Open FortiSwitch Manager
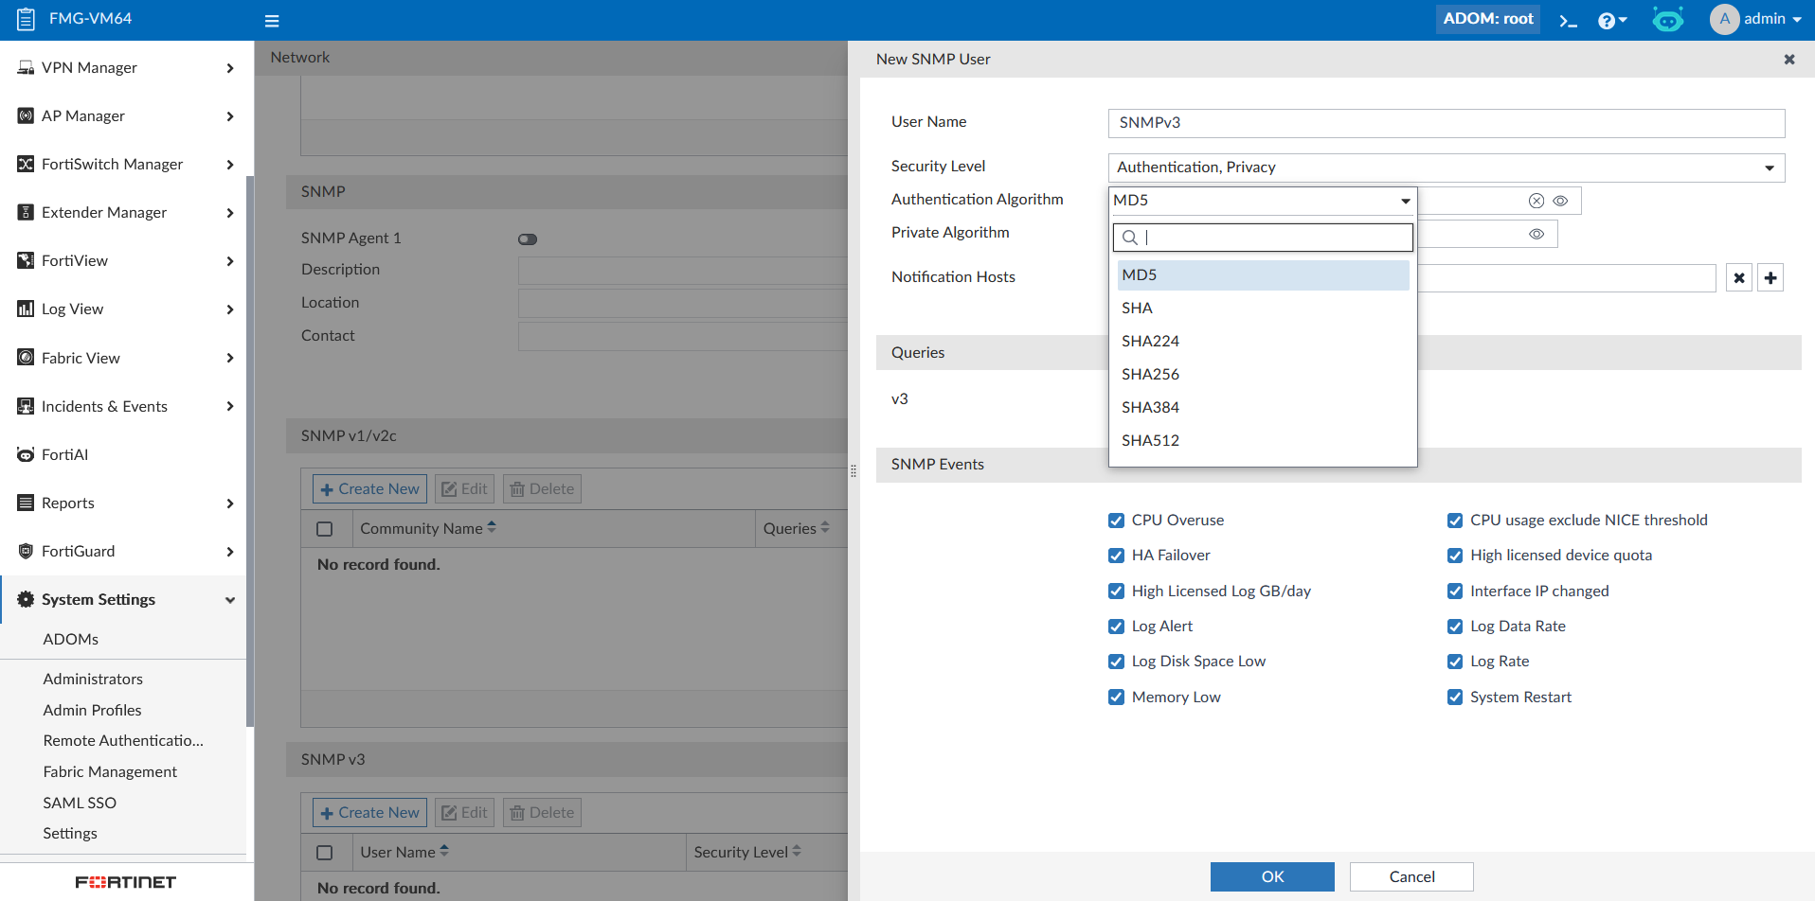The height and width of the screenshot is (901, 1815). [x=112, y=164]
